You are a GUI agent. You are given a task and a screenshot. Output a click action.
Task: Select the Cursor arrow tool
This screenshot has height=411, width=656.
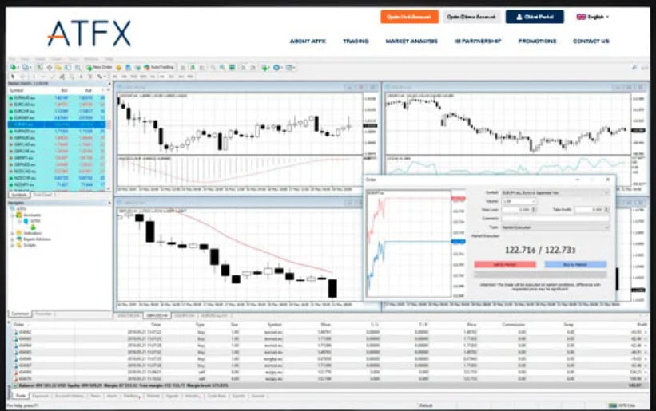(13, 77)
